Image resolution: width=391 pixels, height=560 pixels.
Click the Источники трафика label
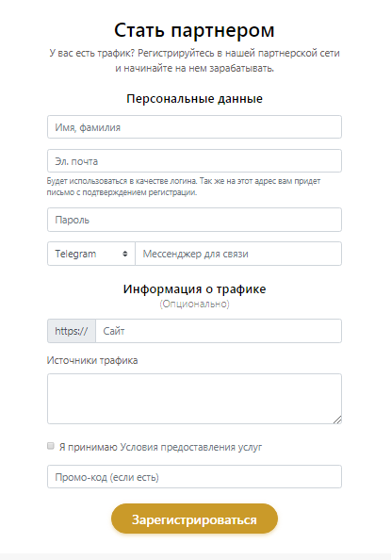pyautogui.click(x=92, y=360)
